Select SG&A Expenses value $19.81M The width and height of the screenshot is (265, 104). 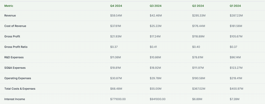click(115, 68)
